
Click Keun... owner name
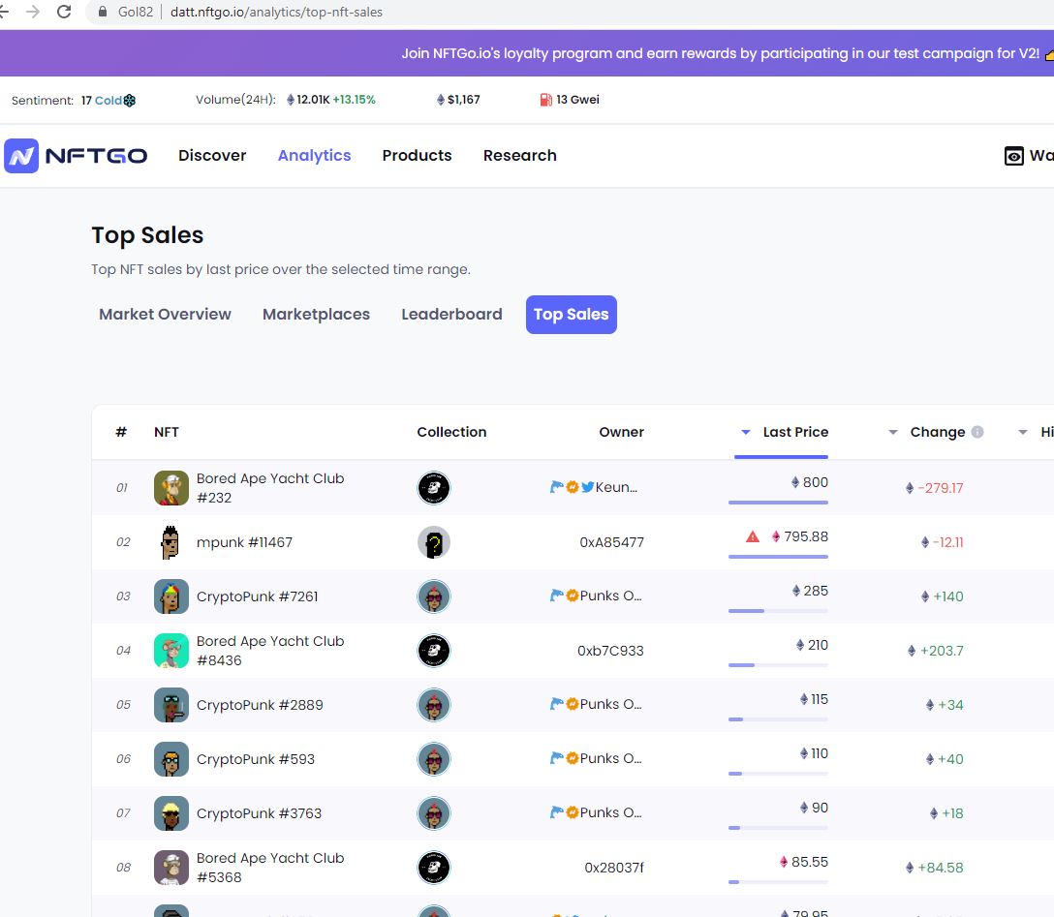(x=616, y=487)
